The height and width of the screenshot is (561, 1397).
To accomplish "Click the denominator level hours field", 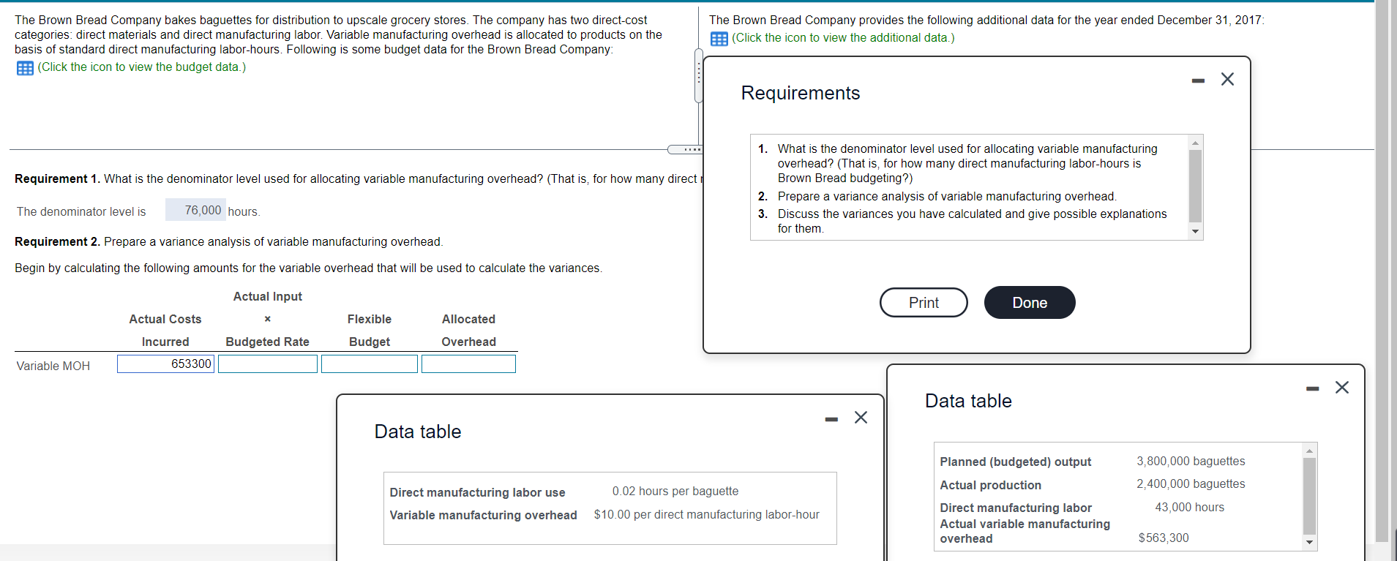I will click(195, 210).
